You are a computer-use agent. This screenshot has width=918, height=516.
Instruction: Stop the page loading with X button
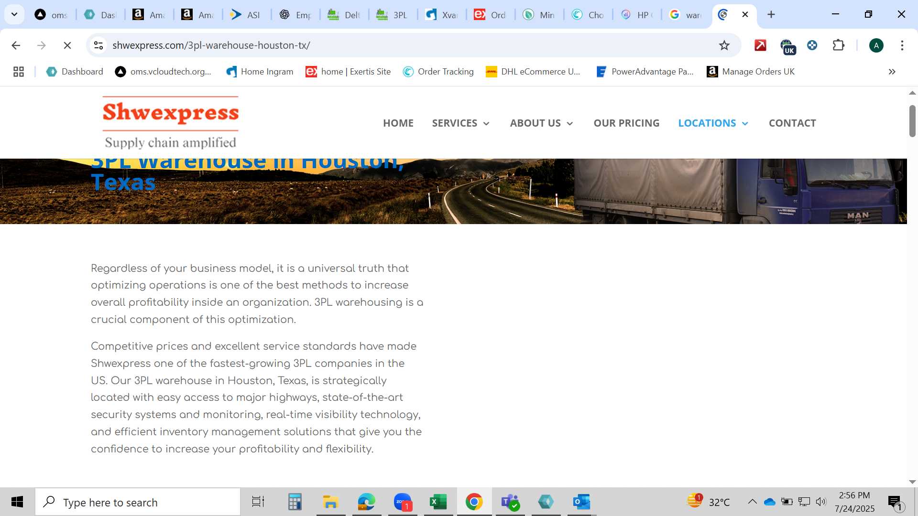click(67, 45)
